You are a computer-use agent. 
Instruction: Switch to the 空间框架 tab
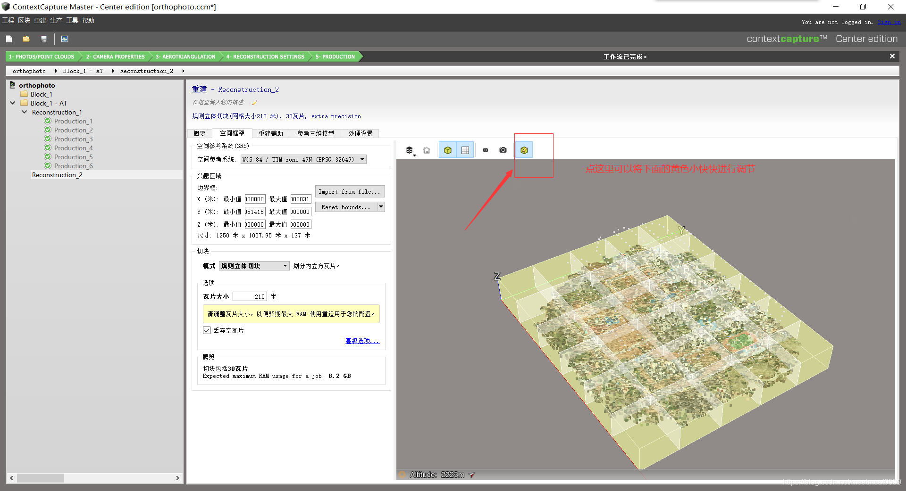pyautogui.click(x=232, y=133)
